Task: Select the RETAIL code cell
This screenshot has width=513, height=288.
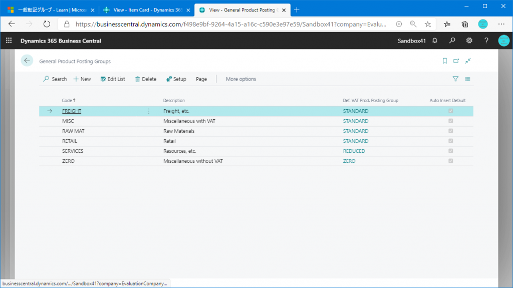Action: point(70,141)
